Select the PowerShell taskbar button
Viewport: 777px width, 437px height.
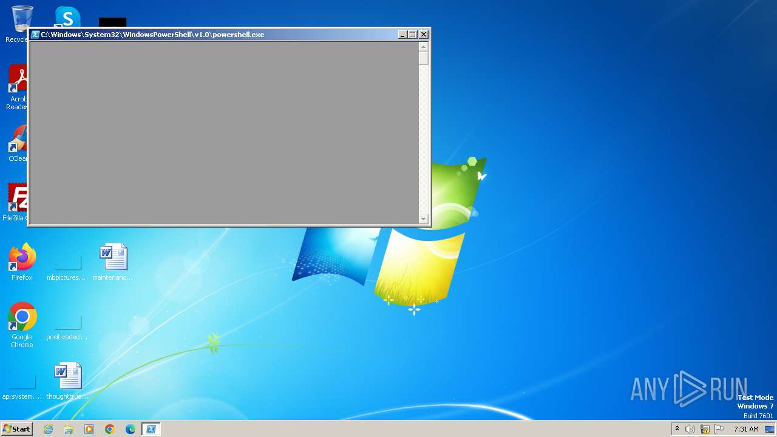(151, 429)
